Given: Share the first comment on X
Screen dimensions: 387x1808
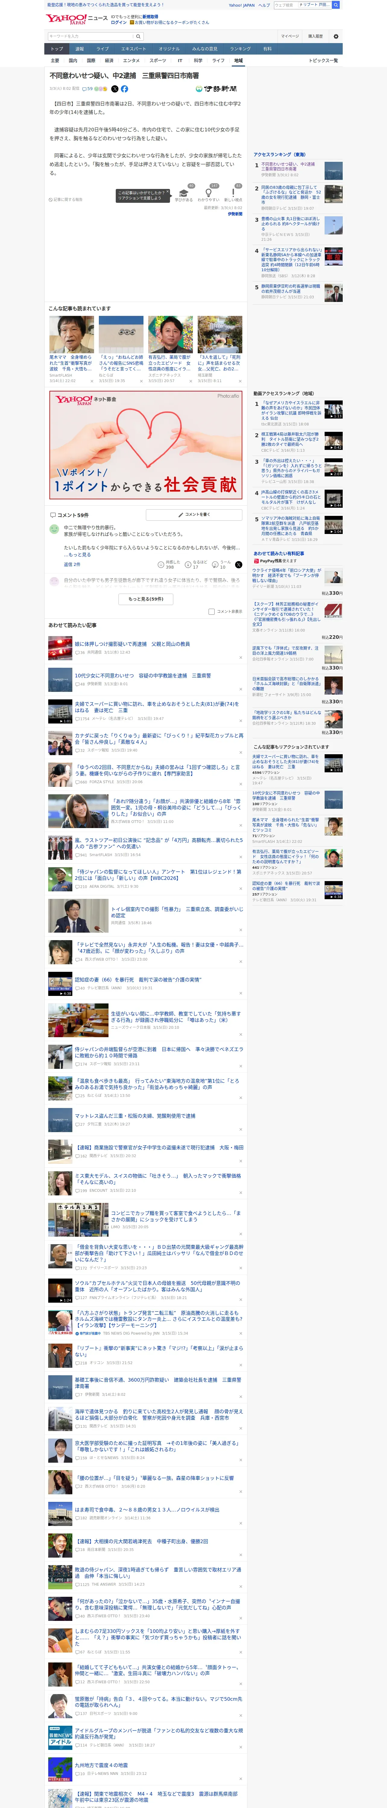Looking at the screenshot, I should tap(239, 564).
